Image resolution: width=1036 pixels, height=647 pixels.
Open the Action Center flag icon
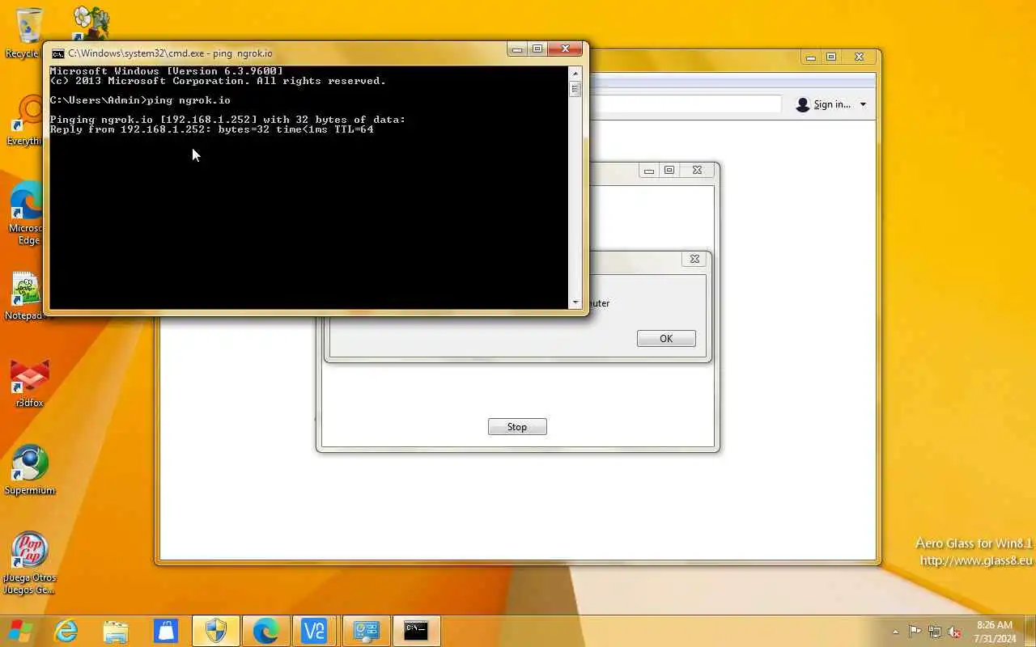[x=915, y=632]
